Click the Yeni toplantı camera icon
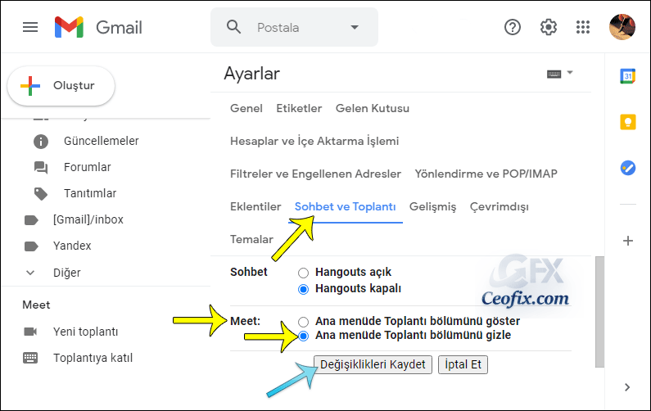Viewport: 651px width, 411px height. [30, 332]
